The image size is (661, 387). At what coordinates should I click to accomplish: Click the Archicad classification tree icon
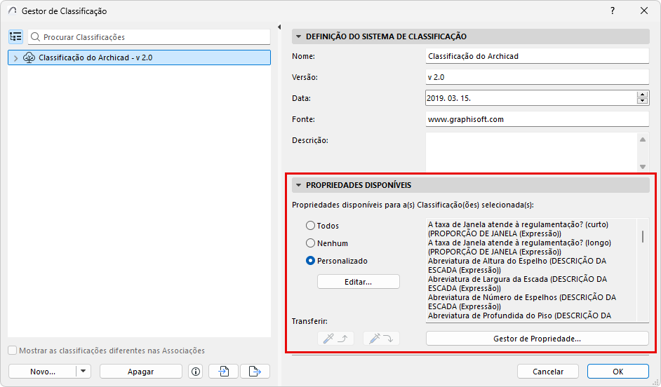coord(29,57)
